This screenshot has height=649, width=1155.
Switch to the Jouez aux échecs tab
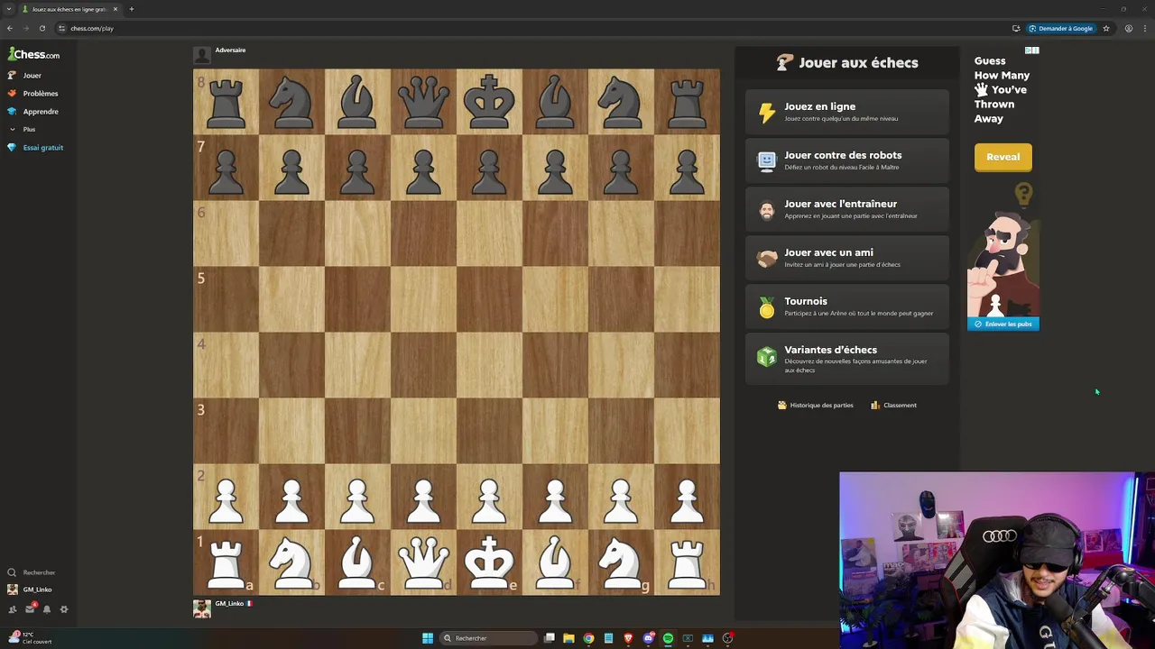tap(69, 9)
